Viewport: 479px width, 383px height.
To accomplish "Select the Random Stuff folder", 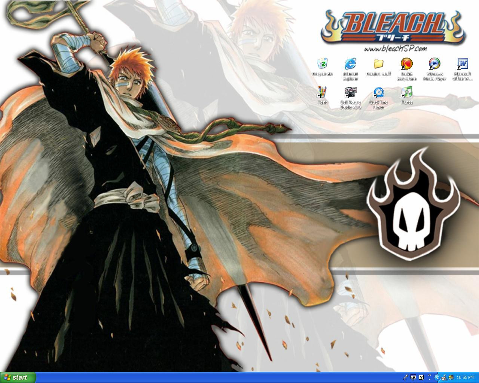I will 378,67.
